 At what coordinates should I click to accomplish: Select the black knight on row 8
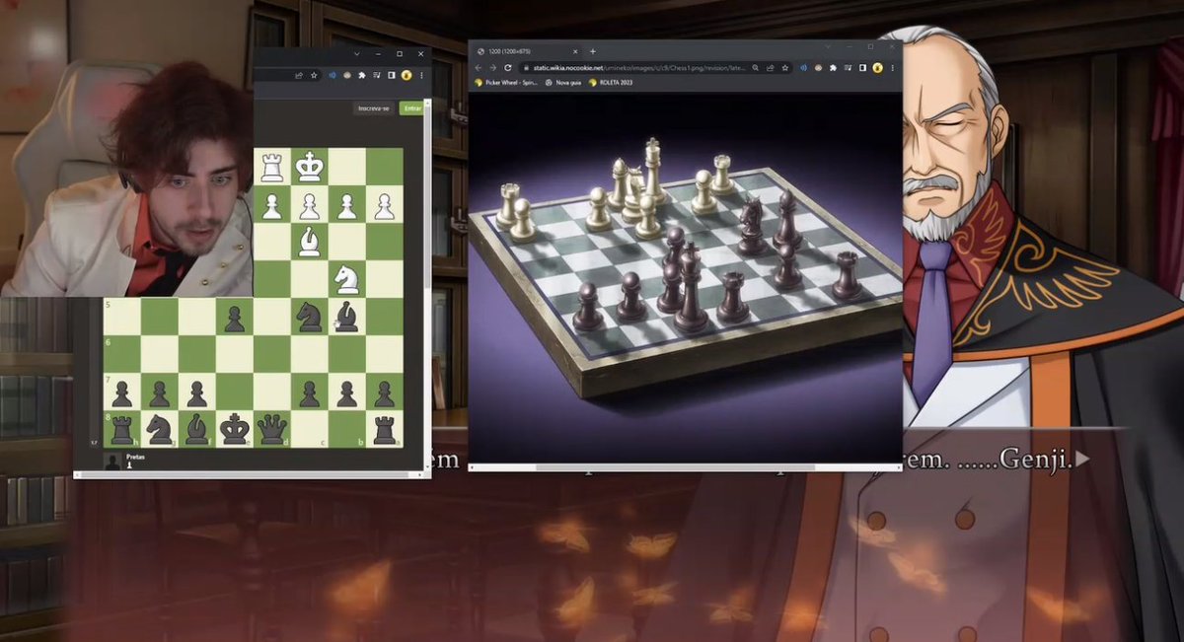coord(160,429)
